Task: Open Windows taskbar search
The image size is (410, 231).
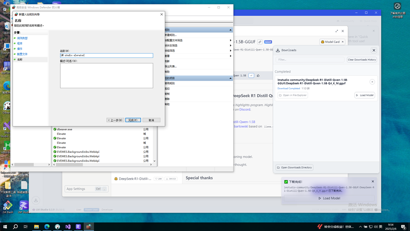Action: [16, 227]
